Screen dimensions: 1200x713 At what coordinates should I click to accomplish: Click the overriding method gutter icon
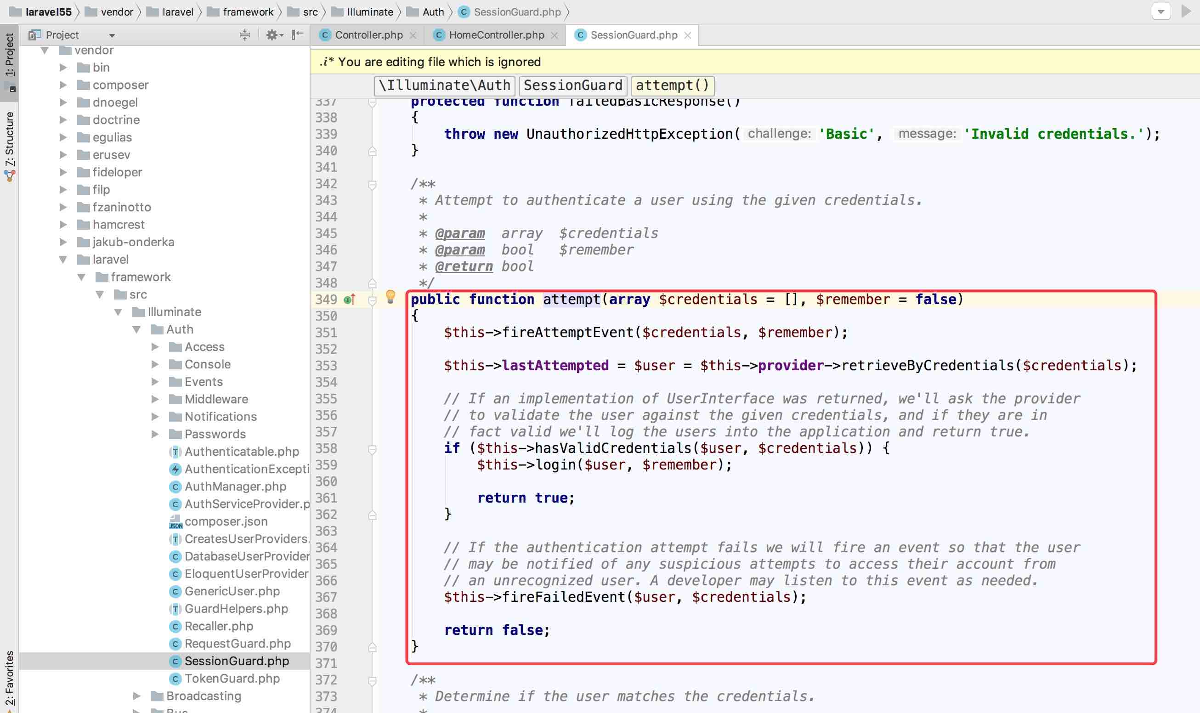pos(350,300)
